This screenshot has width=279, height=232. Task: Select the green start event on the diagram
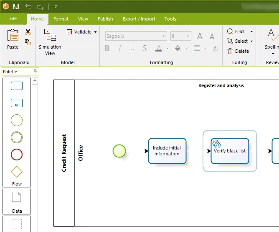(119, 151)
